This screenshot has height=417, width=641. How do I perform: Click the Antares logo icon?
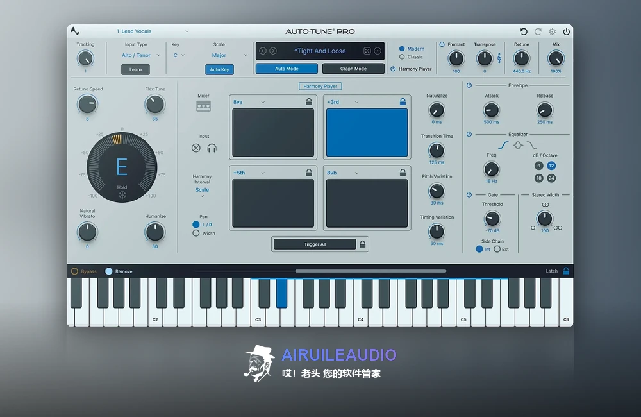tap(74, 31)
